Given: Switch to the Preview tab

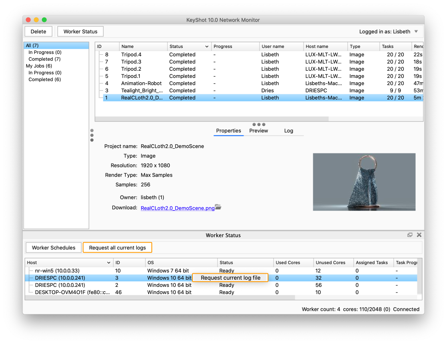Looking at the screenshot, I should point(258,131).
